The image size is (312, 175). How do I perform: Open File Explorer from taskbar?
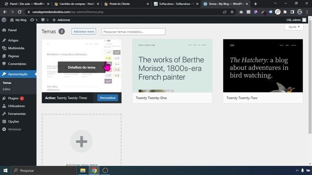pyautogui.click(x=83, y=171)
